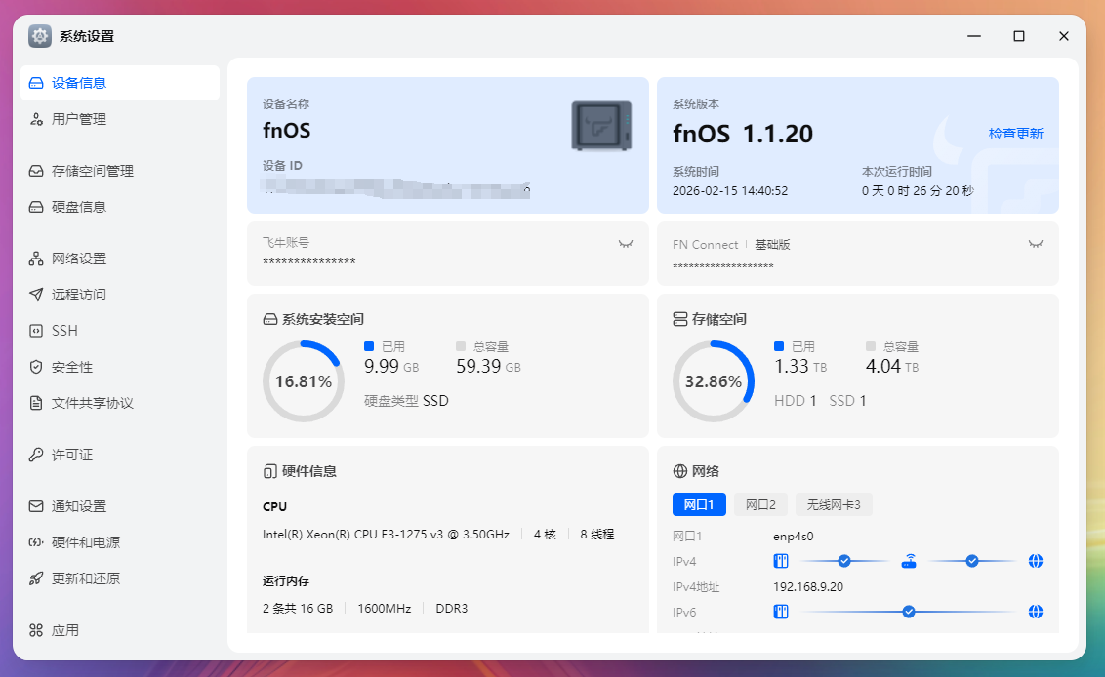Show the FN Connect ID with eye icon

tap(1036, 244)
